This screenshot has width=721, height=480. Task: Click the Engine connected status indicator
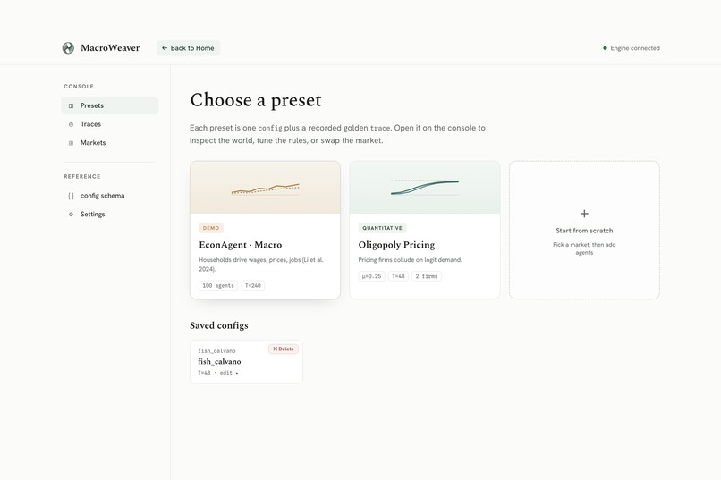[x=632, y=48]
